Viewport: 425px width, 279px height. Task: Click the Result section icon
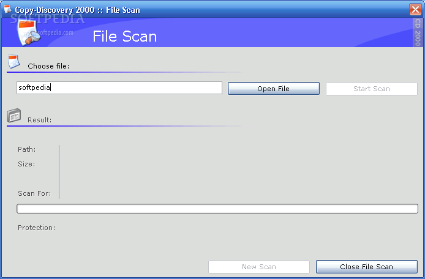[14, 116]
